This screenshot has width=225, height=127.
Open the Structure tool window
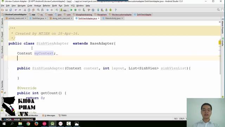point(2,52)
